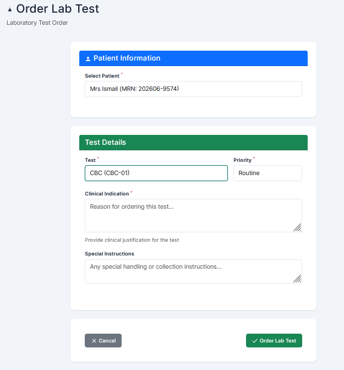Click the Clinical Indication field label
This screenshot has width=344, height=370.
[x=107, y=194]
